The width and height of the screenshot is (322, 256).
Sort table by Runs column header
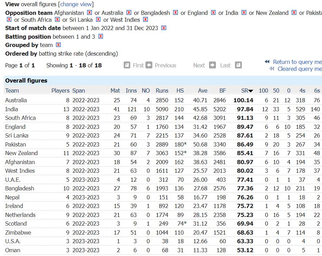coord(162,91)
